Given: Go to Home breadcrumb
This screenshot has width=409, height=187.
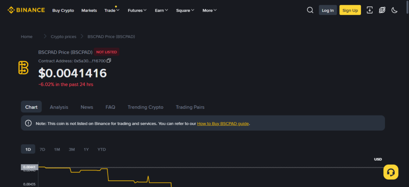Looking at the screenshot, I should [x=27, y=36].
